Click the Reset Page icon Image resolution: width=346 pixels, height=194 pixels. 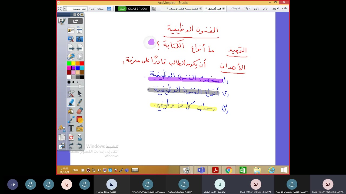coord(71,137)
